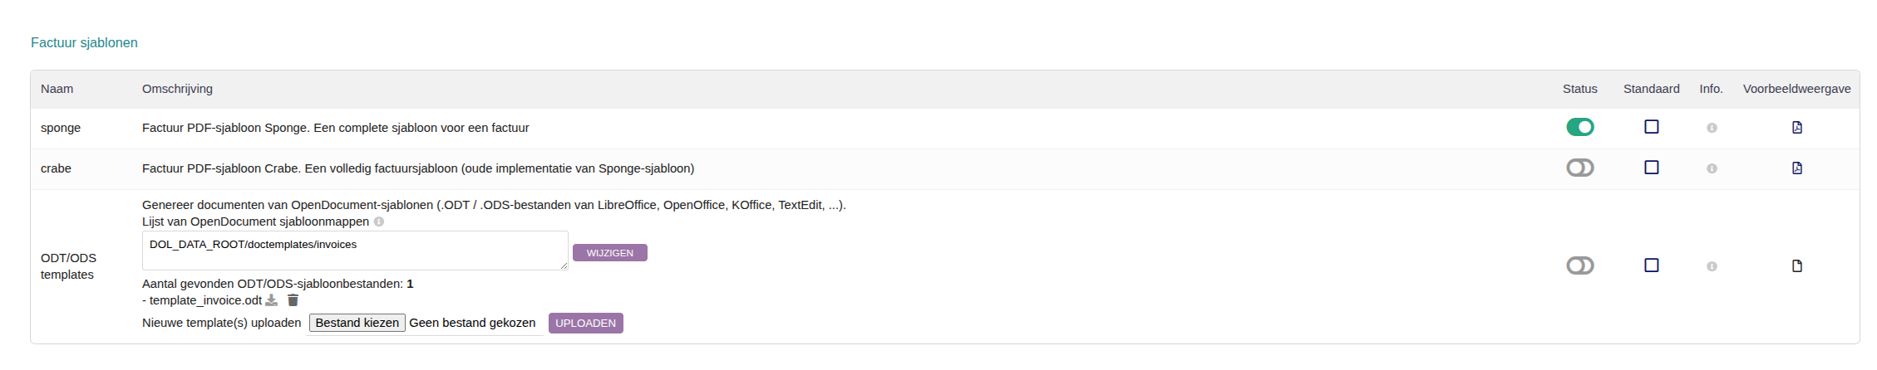Click help icon beside sjabloonmappen label
This screenshot has width=1877, height=370.
[x=379, y=222]
